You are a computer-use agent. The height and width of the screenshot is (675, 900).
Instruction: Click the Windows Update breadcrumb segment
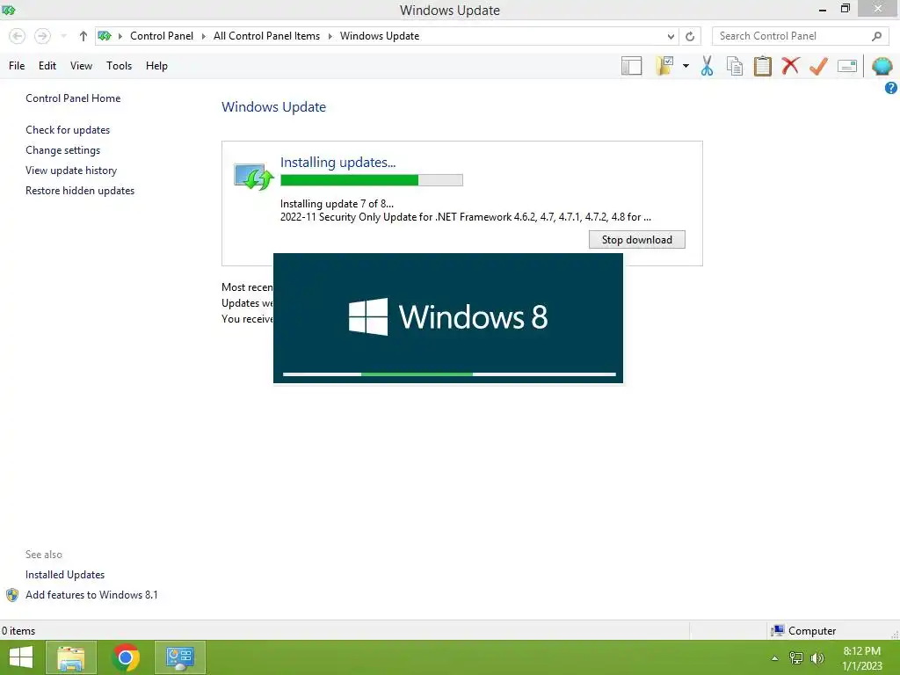pyautogui.click(x=380, y=36)
